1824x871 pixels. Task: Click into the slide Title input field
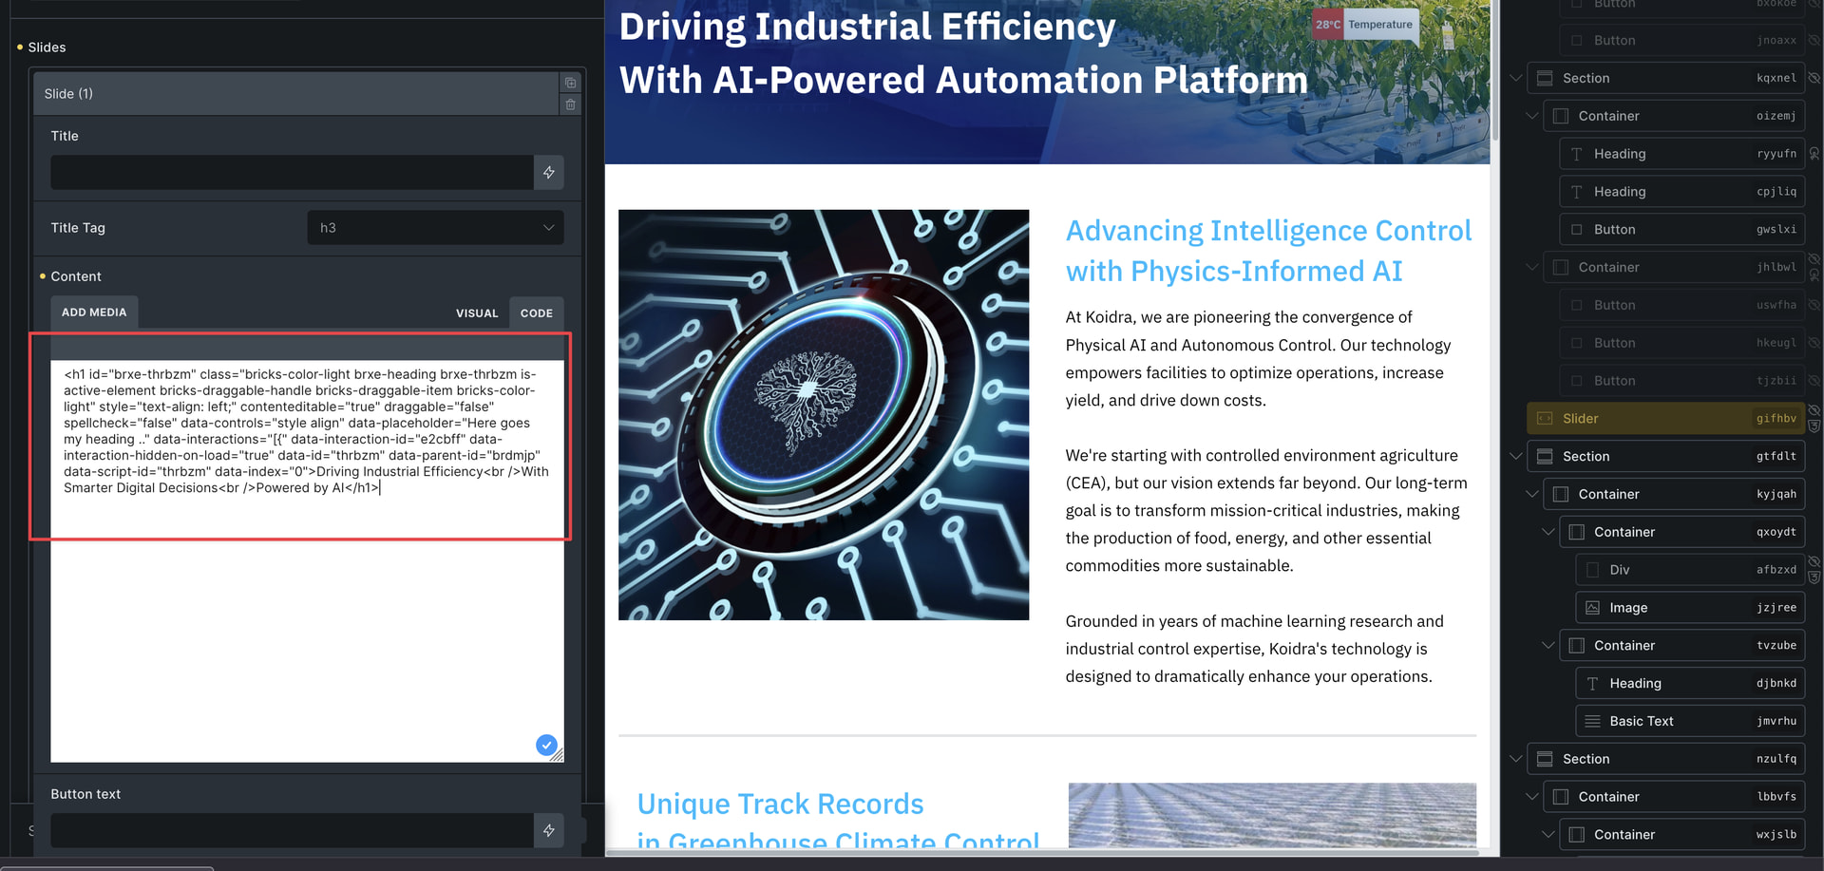(x=292, y=173)
